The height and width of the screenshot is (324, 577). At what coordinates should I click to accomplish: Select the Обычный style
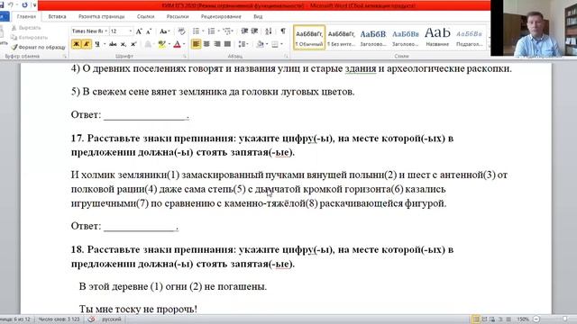point(309,38)
